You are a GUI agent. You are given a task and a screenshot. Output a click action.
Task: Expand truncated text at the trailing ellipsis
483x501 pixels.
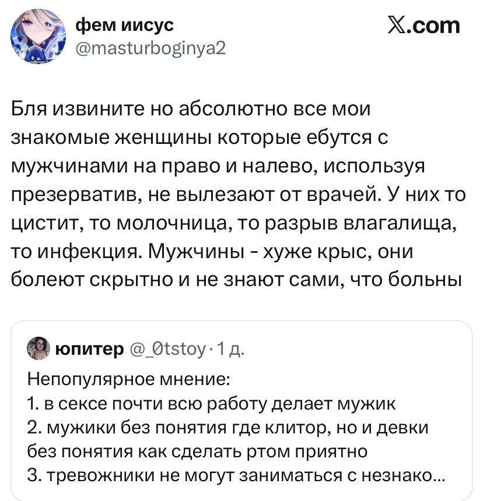tap(439, 475)
